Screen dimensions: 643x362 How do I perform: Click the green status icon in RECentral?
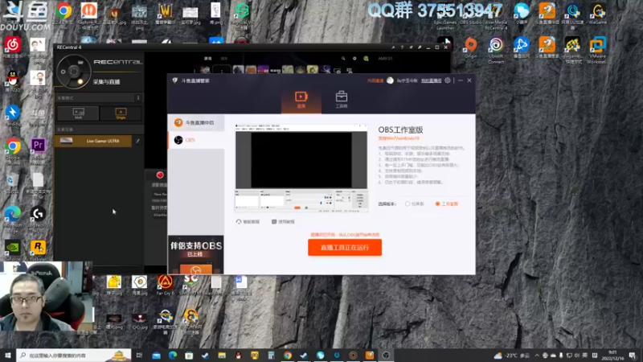pyautogui.click(x=366, y=59)
